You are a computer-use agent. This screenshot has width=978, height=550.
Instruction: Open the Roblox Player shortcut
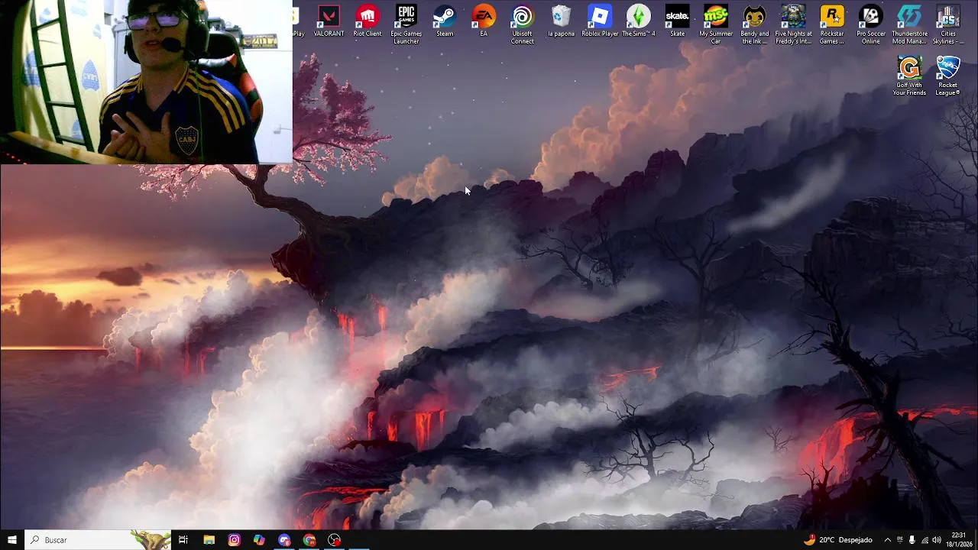click(x=600, y=21)
